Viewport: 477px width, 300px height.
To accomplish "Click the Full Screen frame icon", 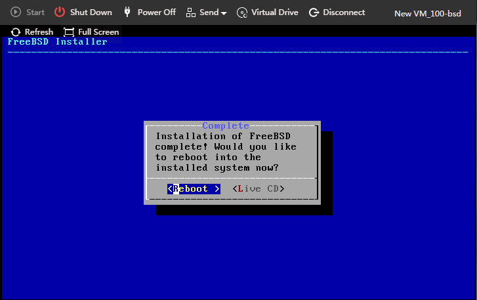I will 69,32.
